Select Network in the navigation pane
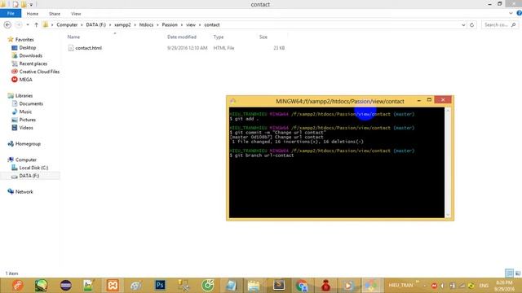Image resolution: width=522 pixels, height=293 pixels. click(24, 192)
